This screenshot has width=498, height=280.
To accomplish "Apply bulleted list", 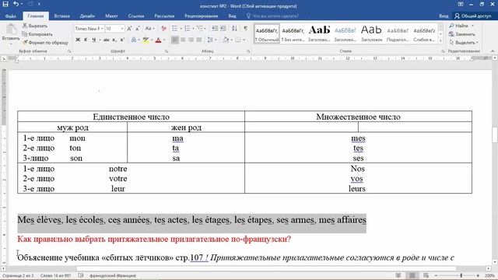I will coord(175,29).
